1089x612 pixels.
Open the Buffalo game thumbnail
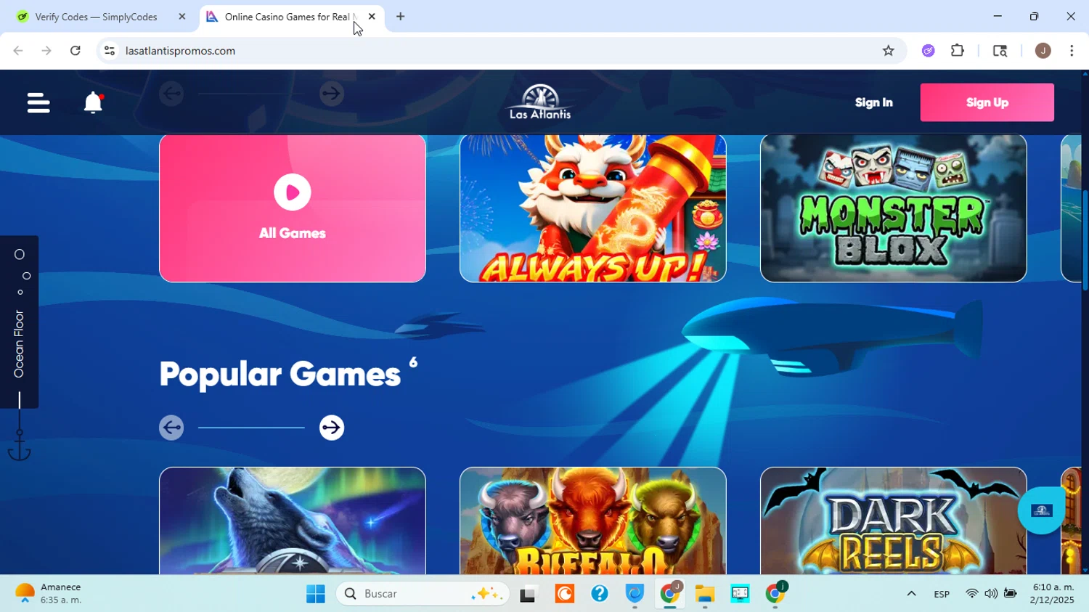tap(593, 521)
